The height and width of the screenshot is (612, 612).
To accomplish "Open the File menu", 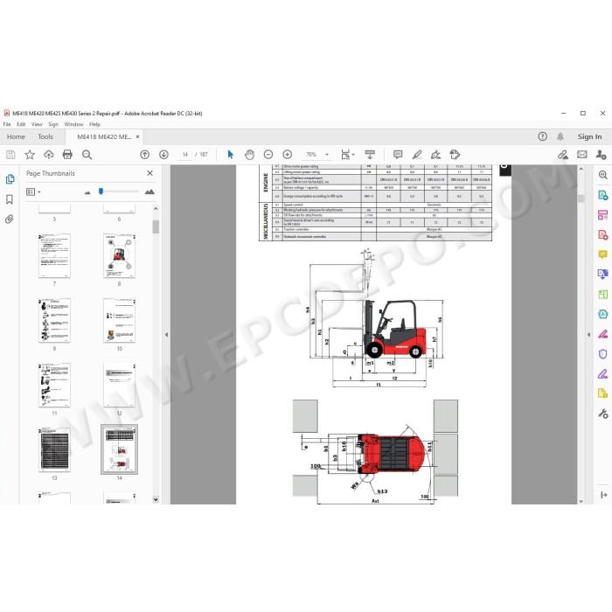I will pos(7,124).
